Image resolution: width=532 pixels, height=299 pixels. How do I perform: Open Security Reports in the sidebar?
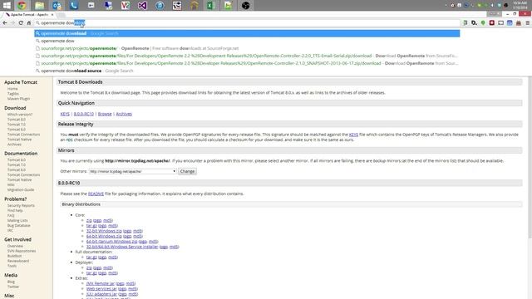(21, 205)
